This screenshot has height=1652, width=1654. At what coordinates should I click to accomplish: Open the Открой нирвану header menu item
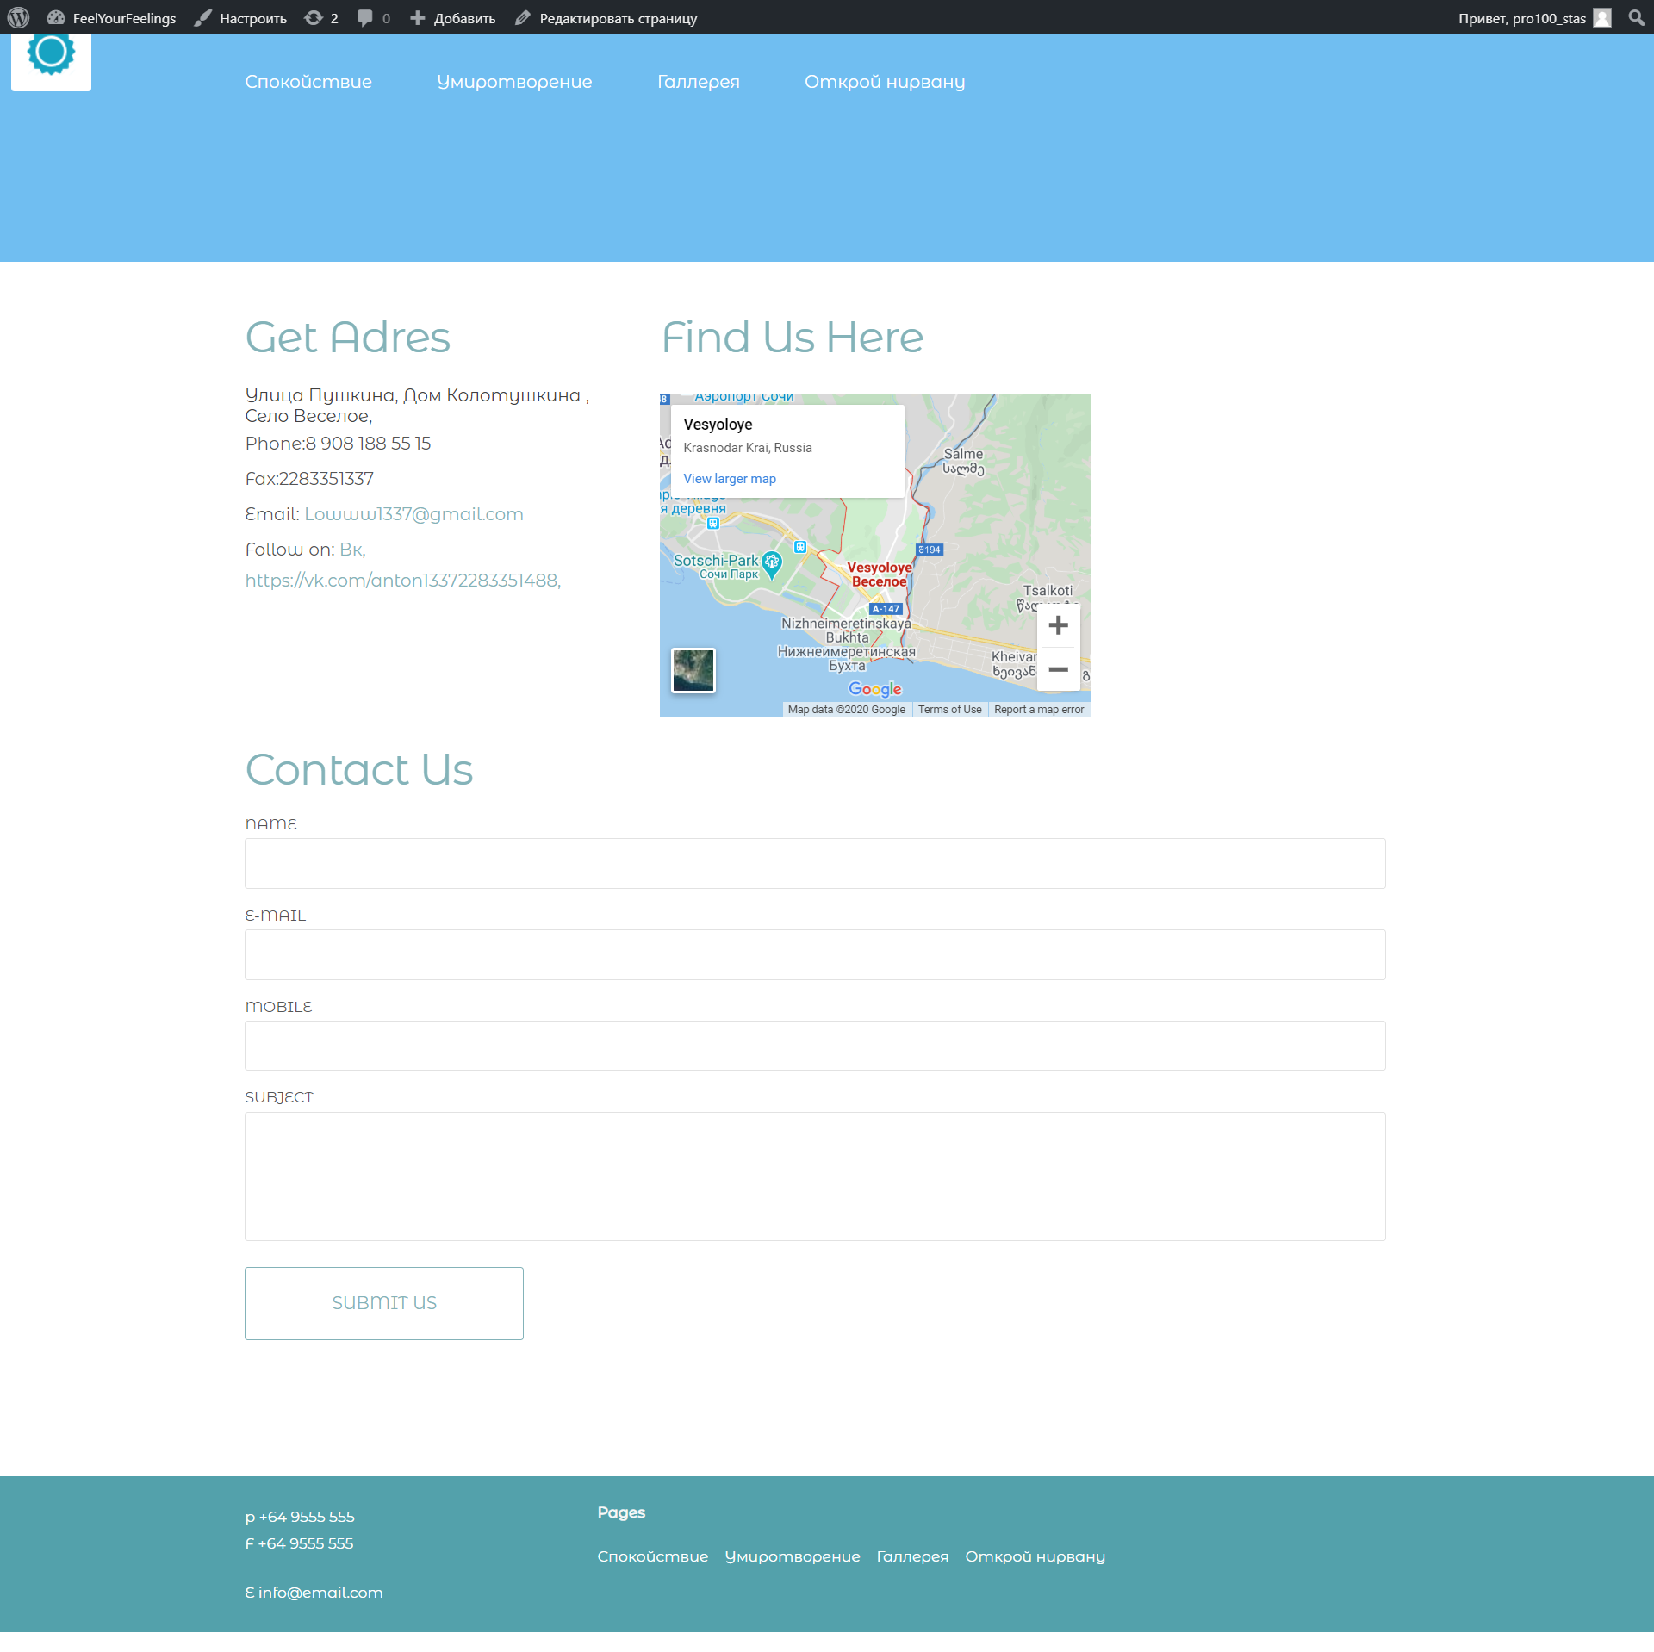pyautogui.click(x=885, y=82)
